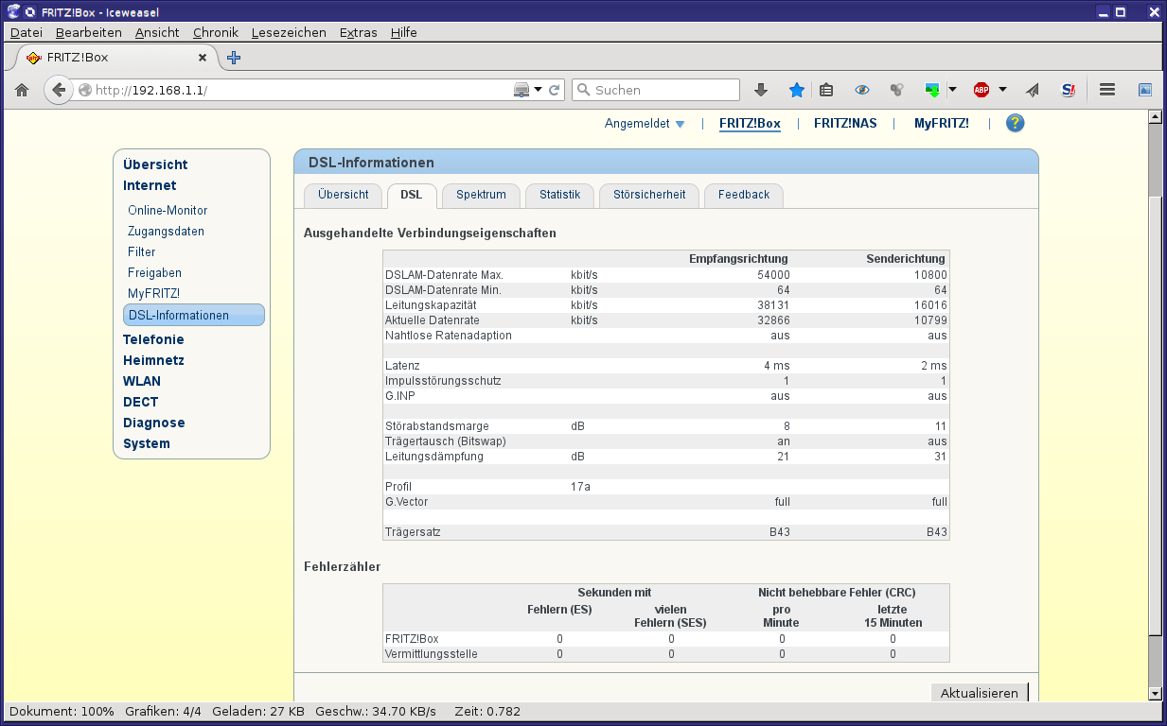Click the search magnifier icon
Viewport: 1167px width, 726px height.
coord(583,90)
